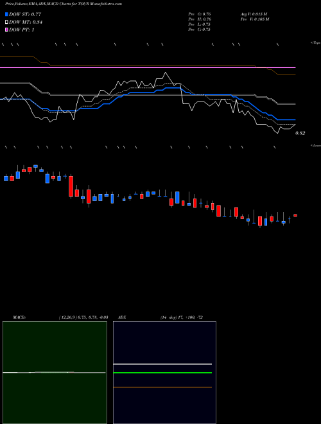
Task: Click the orange line in ADX panel
Action: click(x=162, y=387)
